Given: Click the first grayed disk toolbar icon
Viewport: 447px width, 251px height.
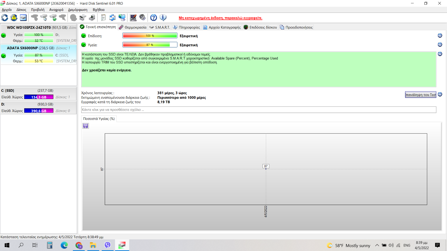Looking at the screenshot, I should coord(34,18).
